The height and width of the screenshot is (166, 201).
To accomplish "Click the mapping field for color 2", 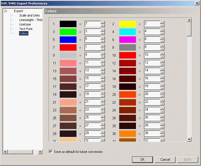I will pyautogui.click(x=152, y=24).
